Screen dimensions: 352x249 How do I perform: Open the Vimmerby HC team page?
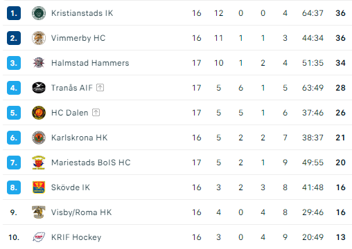[x=78, y=38]
